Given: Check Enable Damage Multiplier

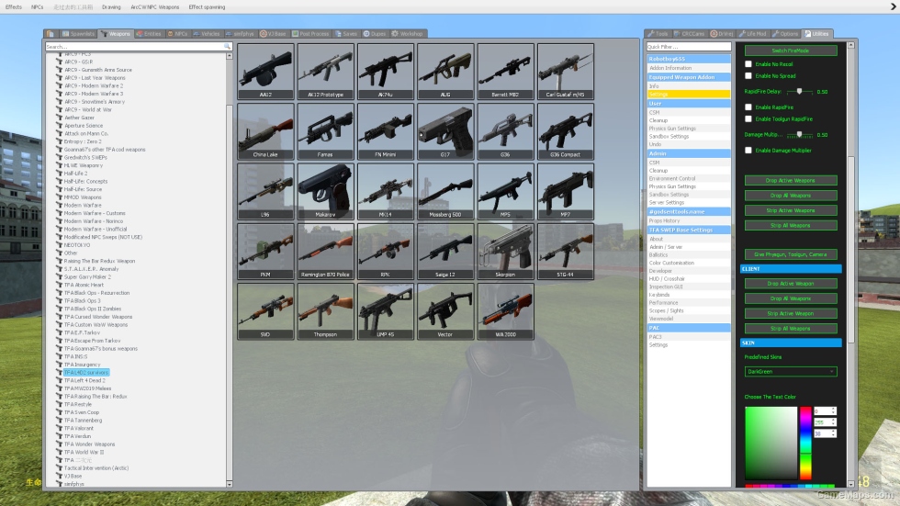Looking at the screenshot, I should click(x=748, y=150).
